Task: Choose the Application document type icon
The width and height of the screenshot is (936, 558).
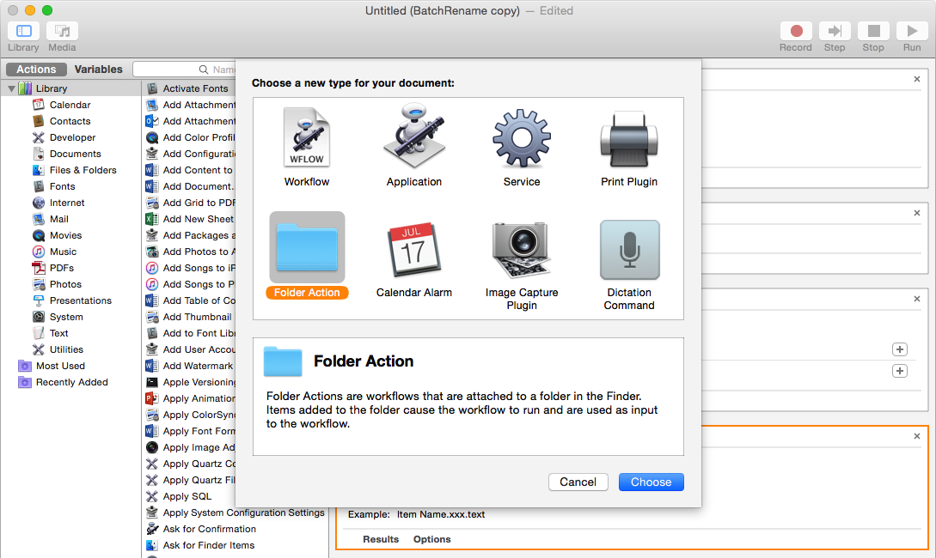Action: (x=413, y=139)
